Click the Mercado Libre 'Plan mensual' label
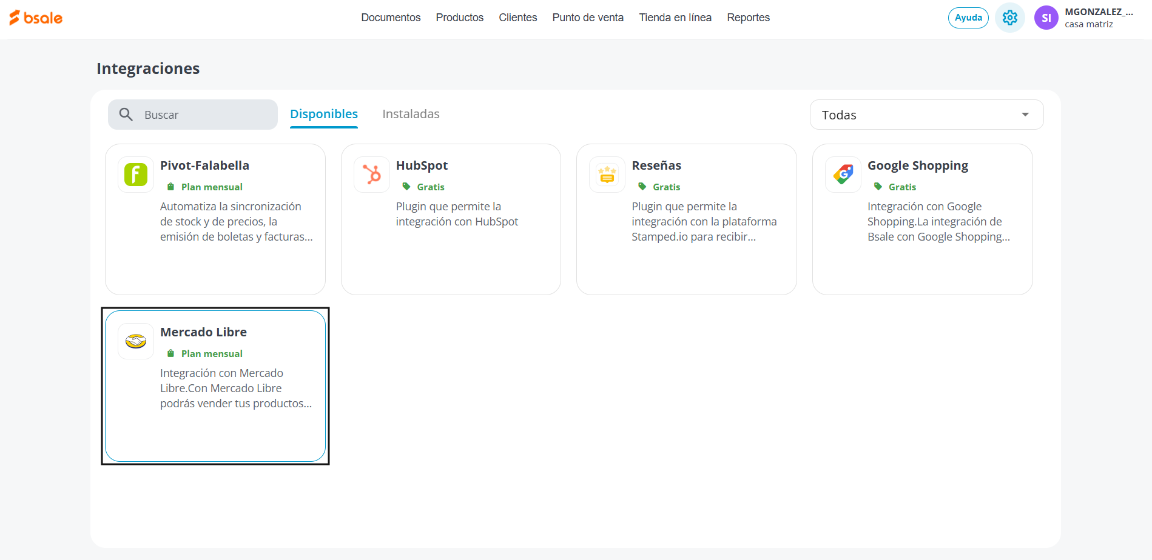This screenshot has height=560, width=1152. [212, 353]
